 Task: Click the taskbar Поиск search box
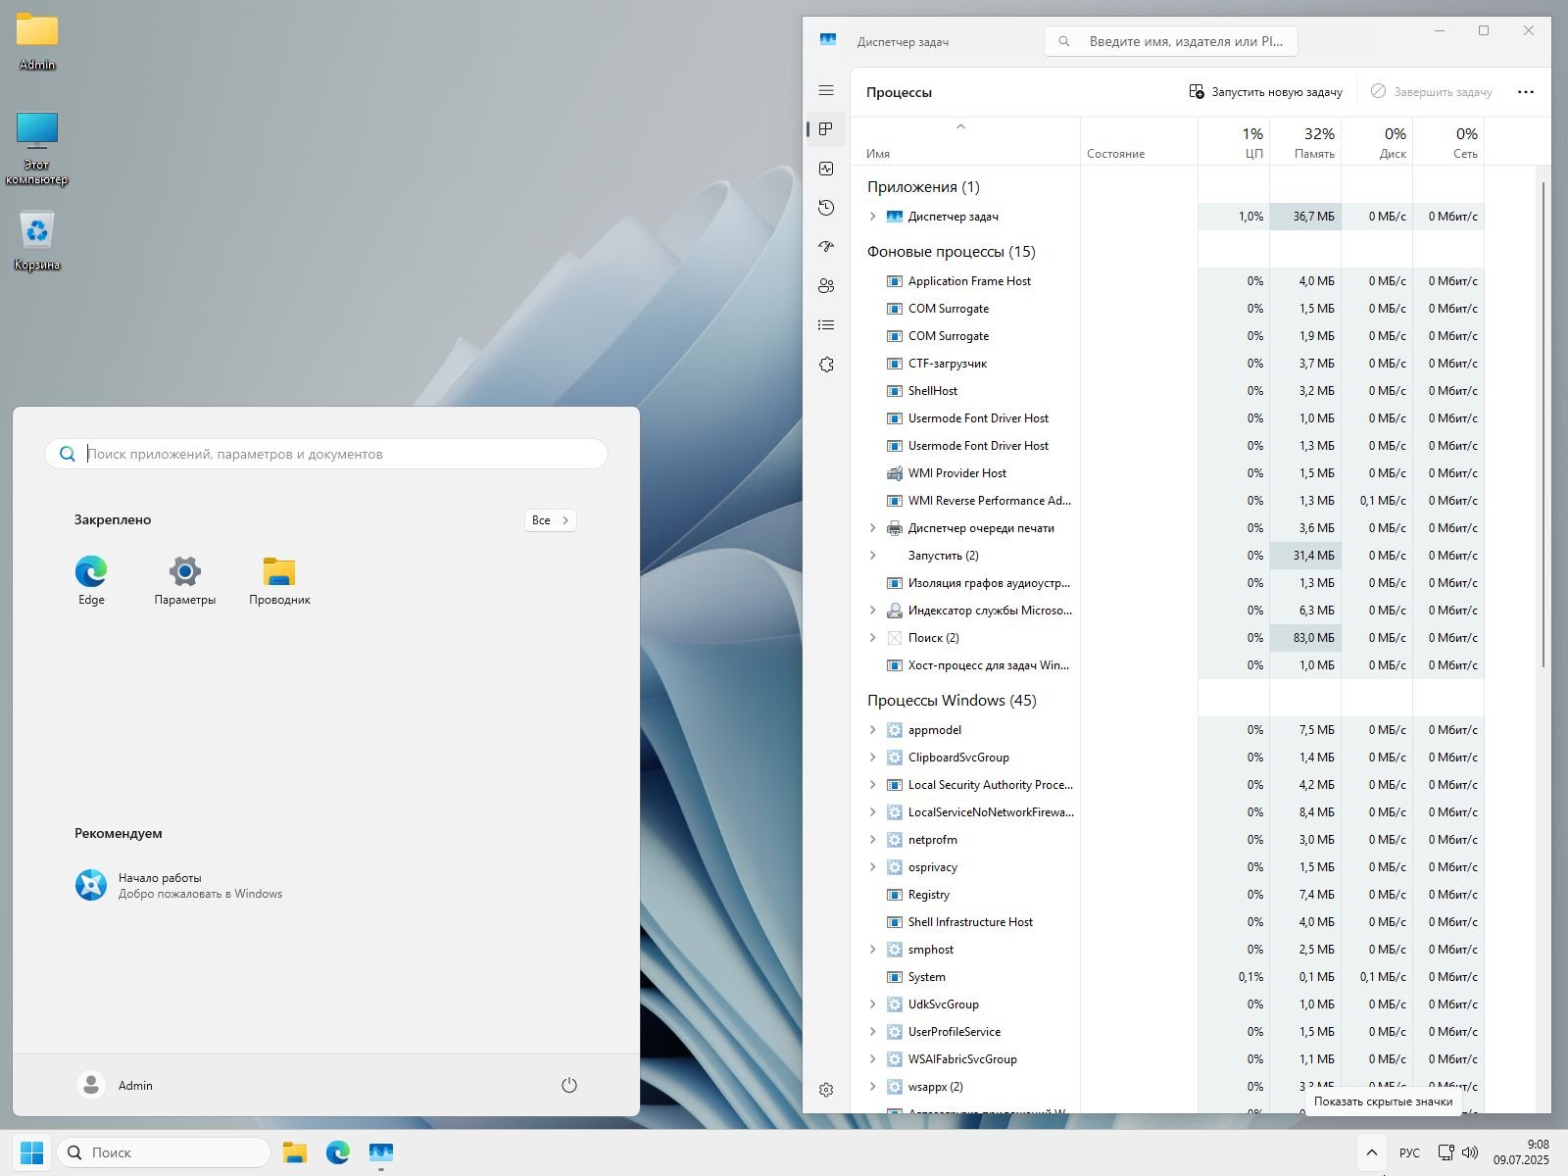(x=164, y=1152)
